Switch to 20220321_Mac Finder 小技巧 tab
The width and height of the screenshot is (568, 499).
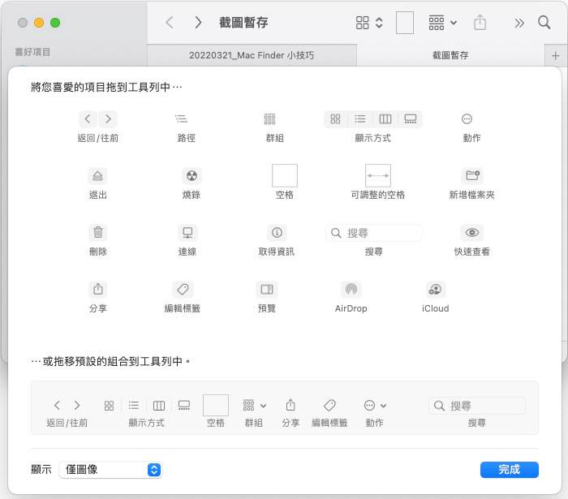[252, 55]
